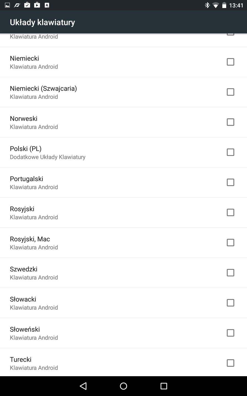Screen dimensions: 247x396
Task: Tap the clock showing 13:41
Action: [236, 5]
